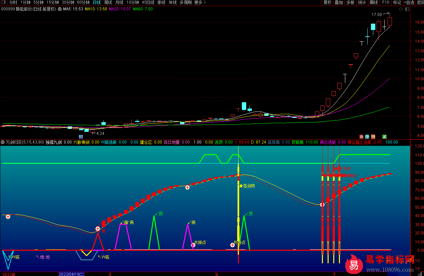Click the red 涨 signal badge
Image resolution: width=424 pixels, height=276 pixels.
tap(361, 137)
